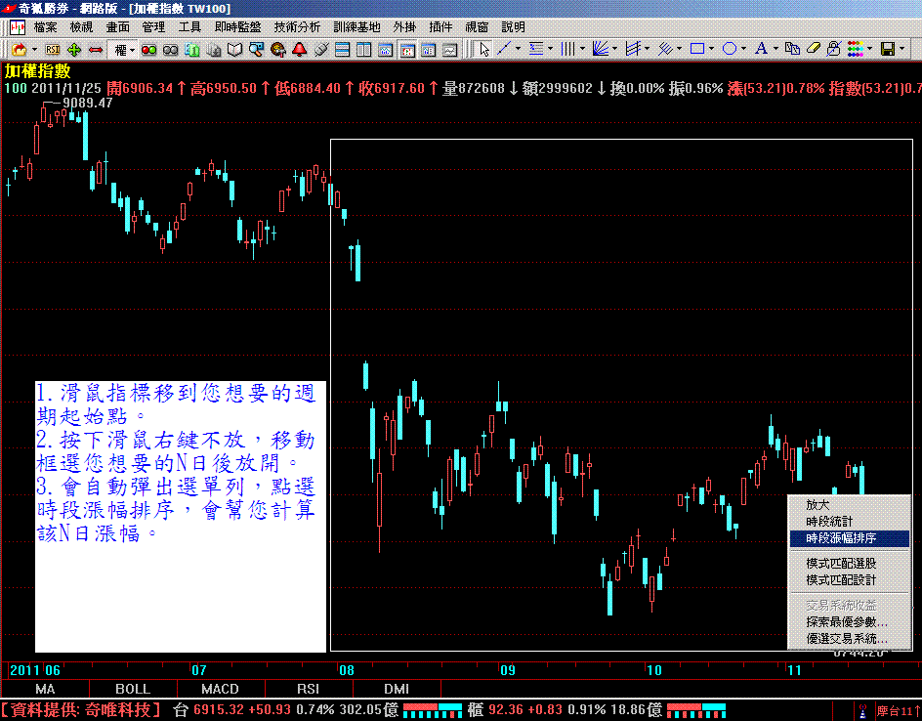Choose 時段漲幅排序 in the context menu

849,538
